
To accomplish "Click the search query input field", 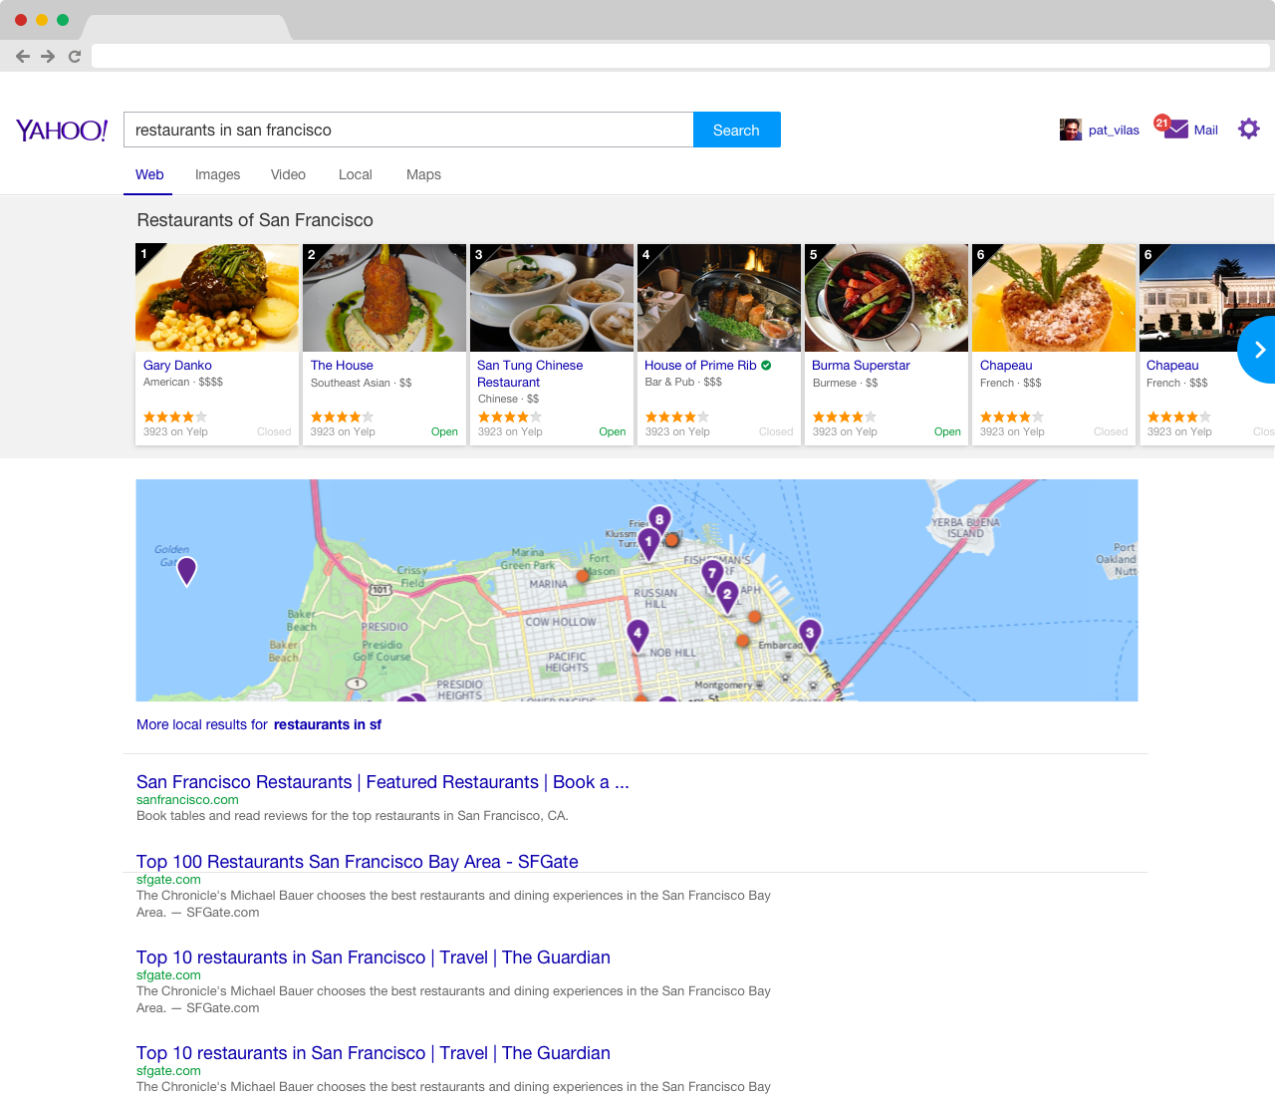I will 408,130.
